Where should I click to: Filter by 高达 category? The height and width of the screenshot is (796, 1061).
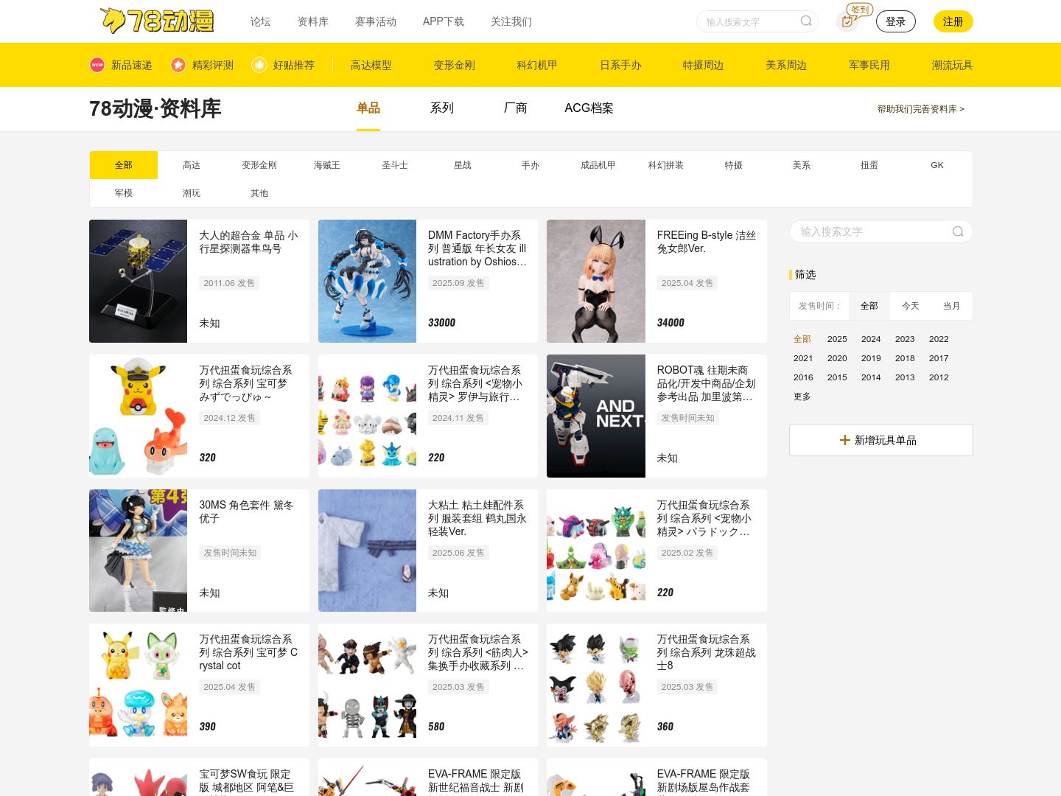[x=192, y=165]
